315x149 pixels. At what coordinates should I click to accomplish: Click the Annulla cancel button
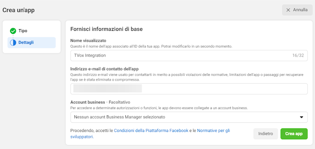click(x=297, y=10)
